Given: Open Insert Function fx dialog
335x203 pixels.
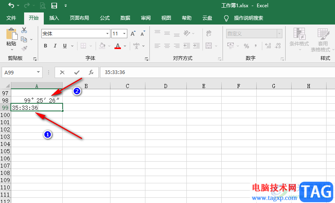Looking at the screenshot, I should (x=91, y=72).
